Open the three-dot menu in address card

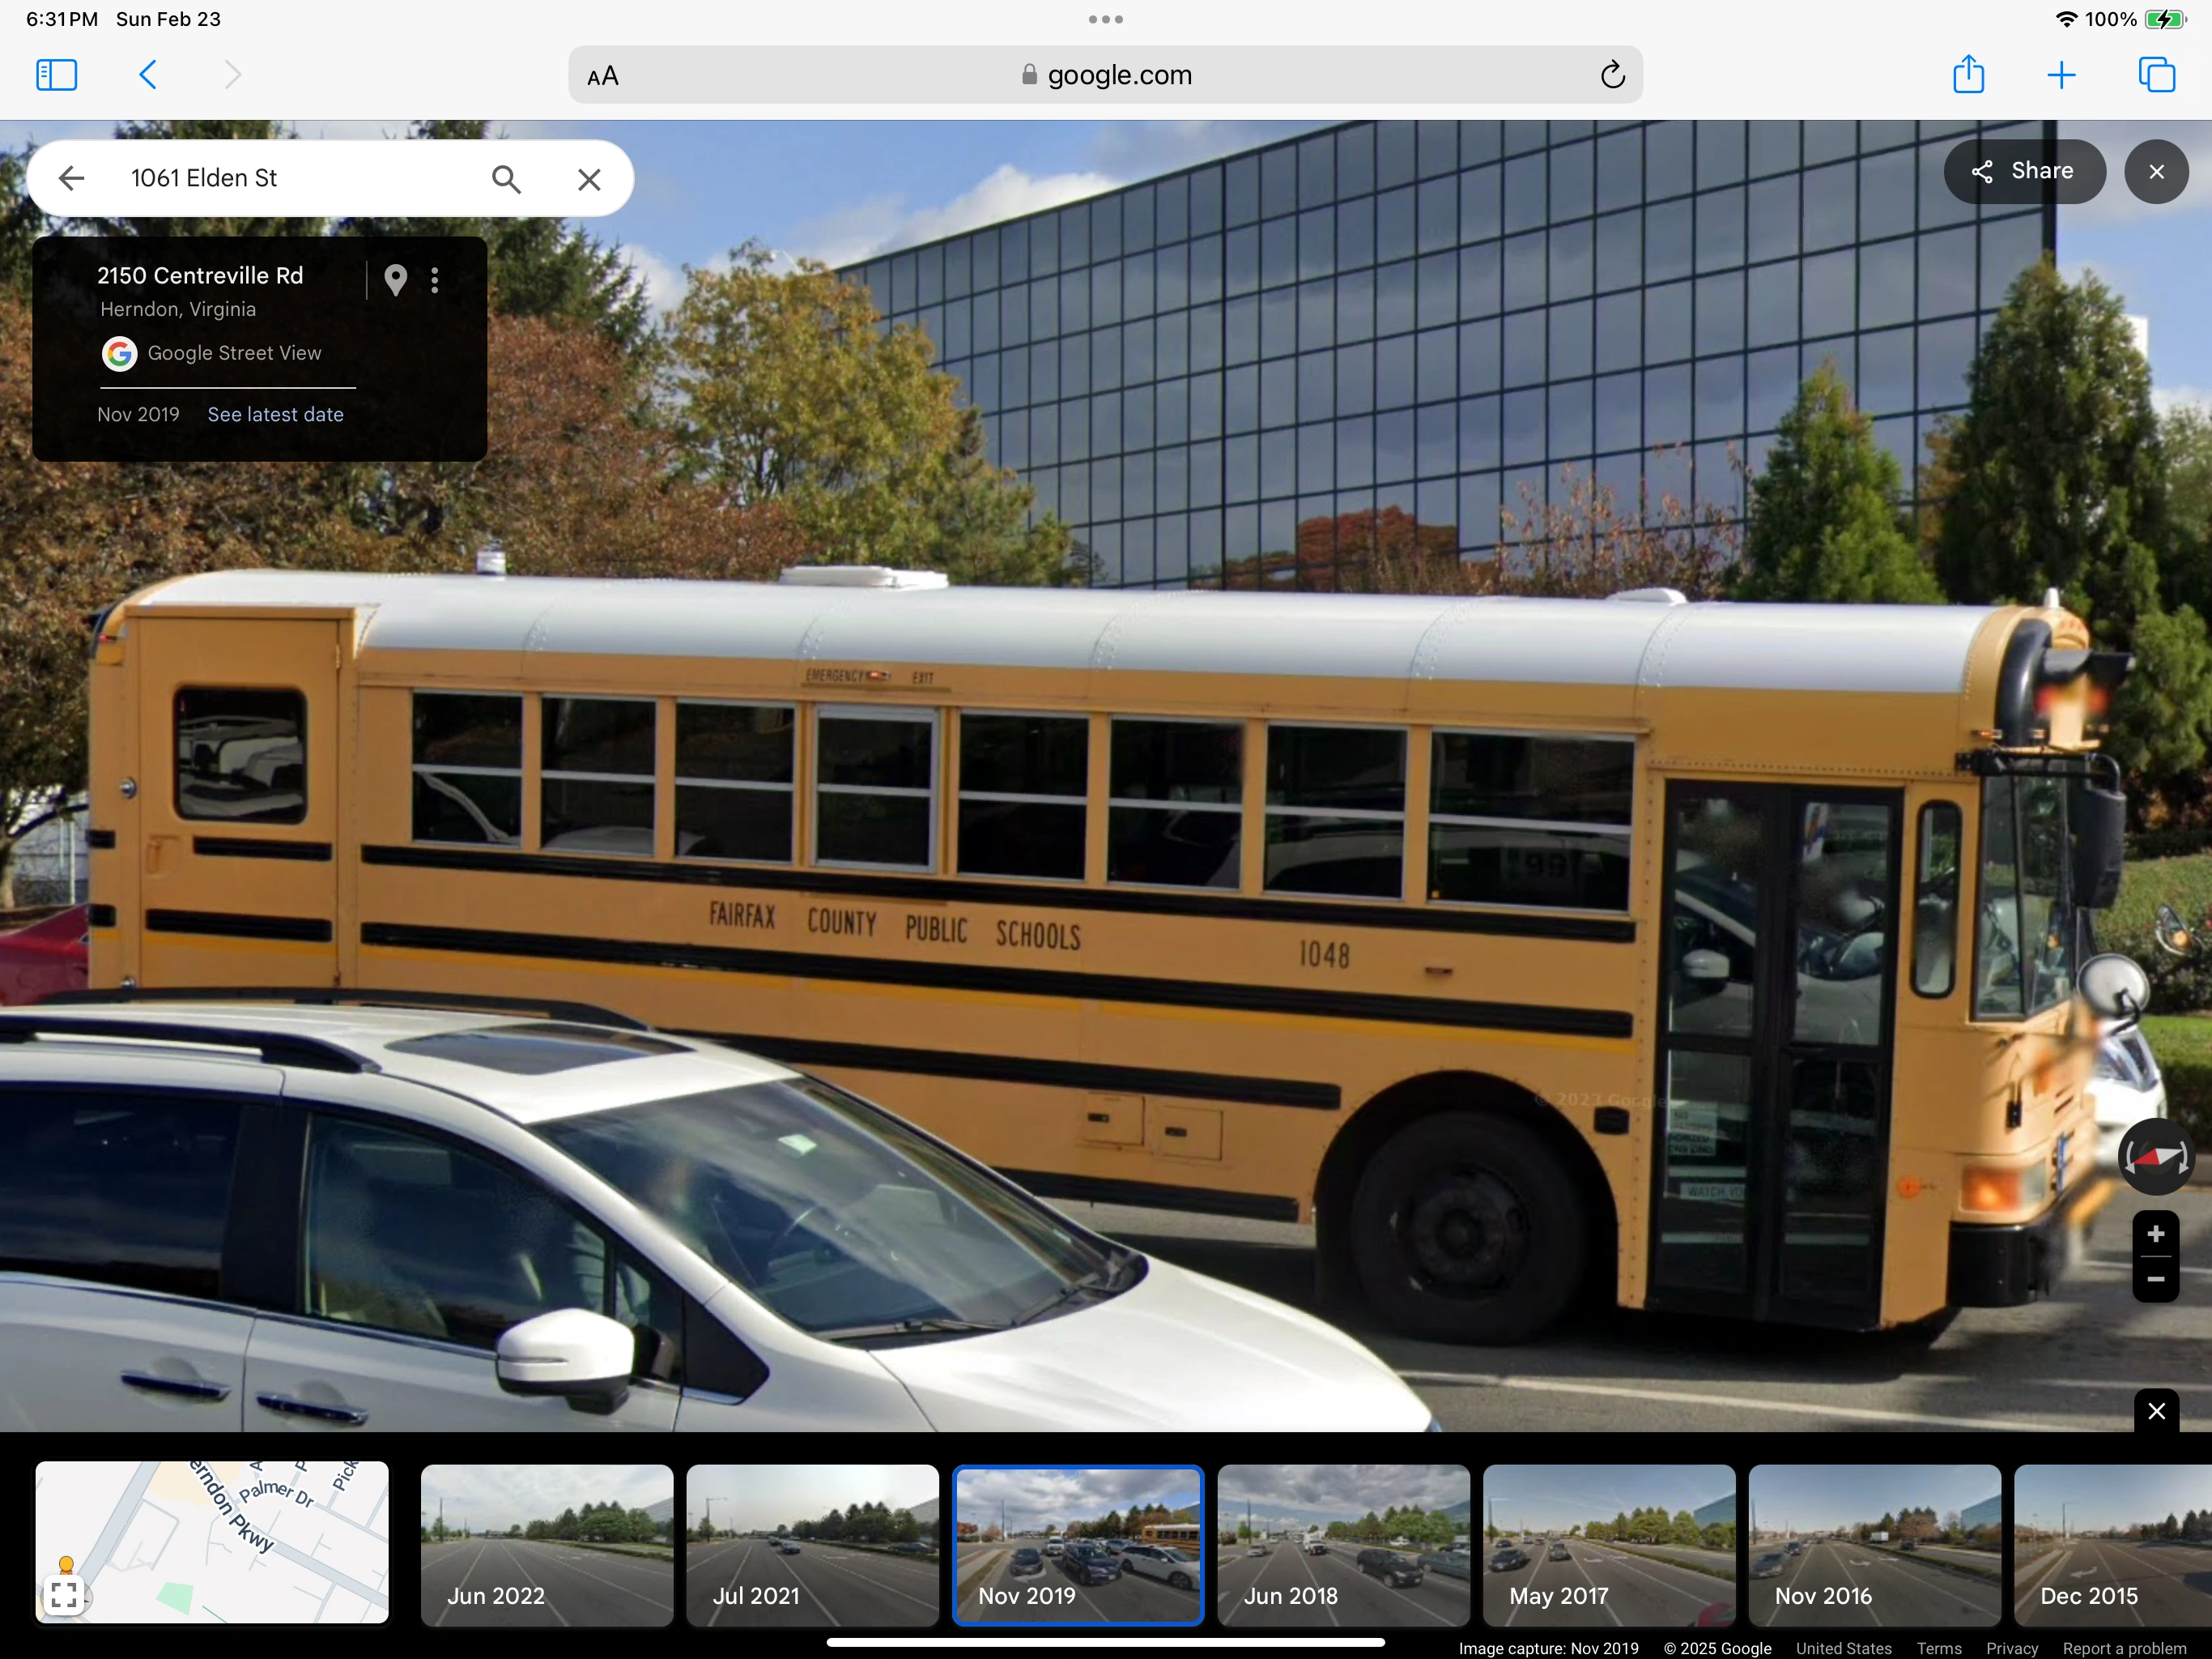tap(434, 280)
